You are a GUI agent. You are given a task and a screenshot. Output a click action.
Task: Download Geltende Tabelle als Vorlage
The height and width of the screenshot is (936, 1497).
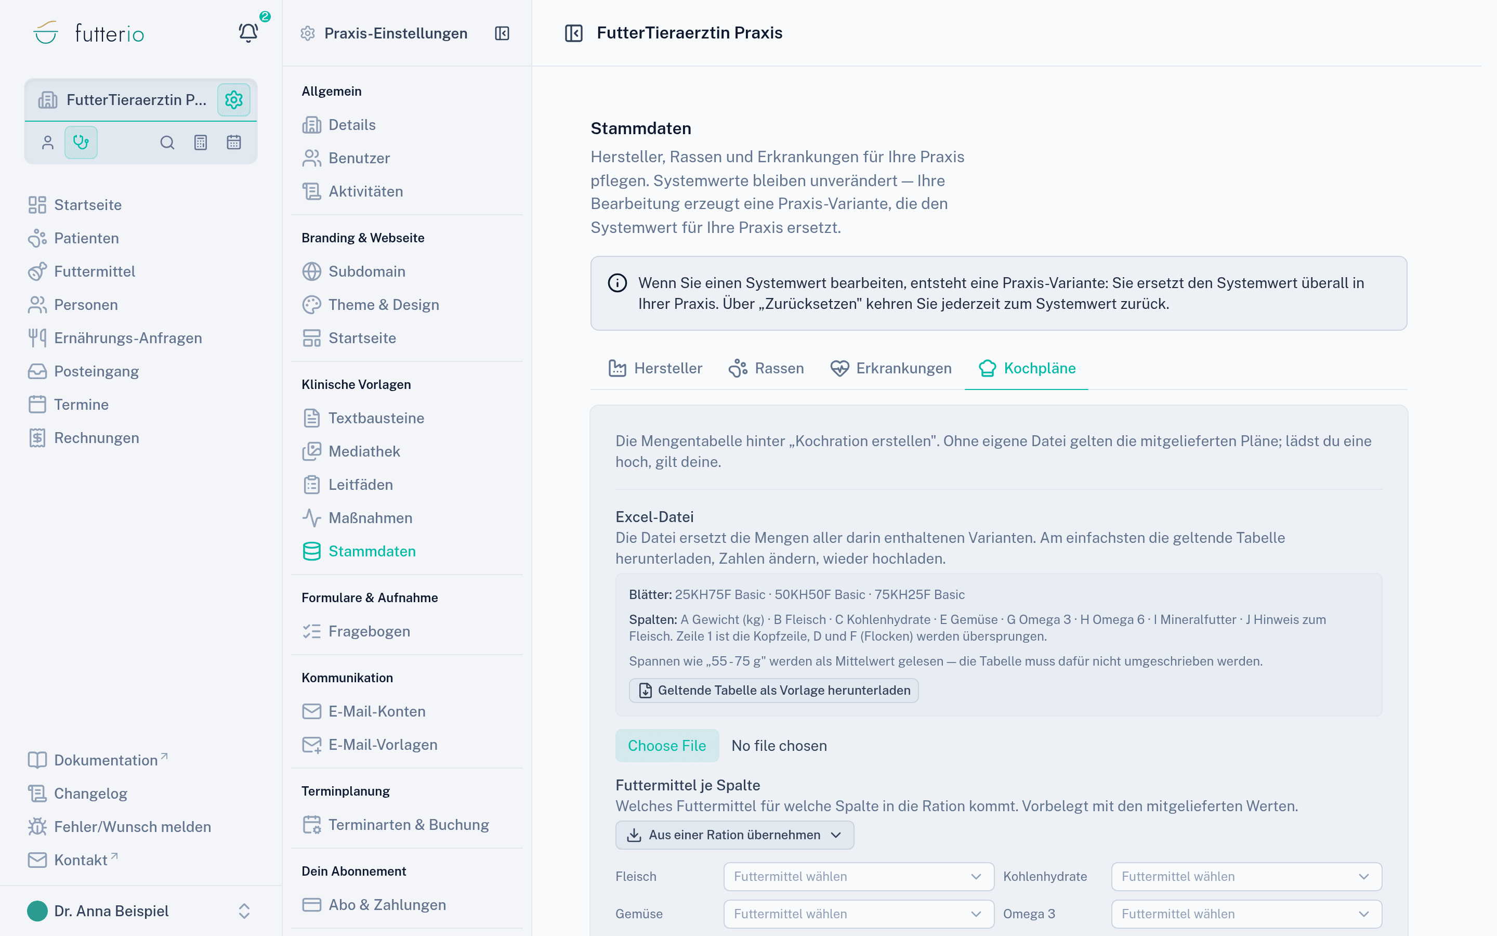[774, 690]
